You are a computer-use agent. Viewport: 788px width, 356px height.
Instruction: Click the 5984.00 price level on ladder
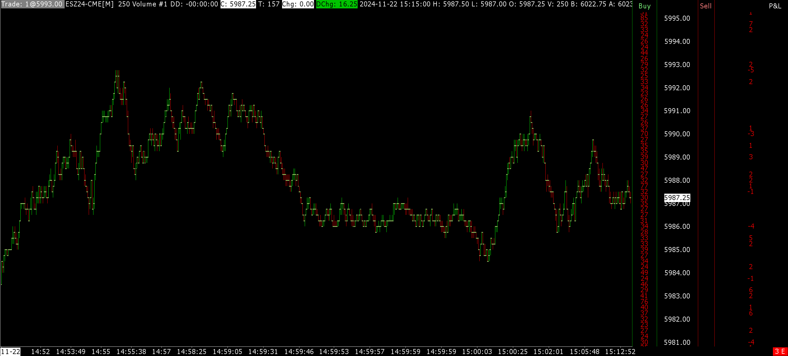tap(677, 272)
